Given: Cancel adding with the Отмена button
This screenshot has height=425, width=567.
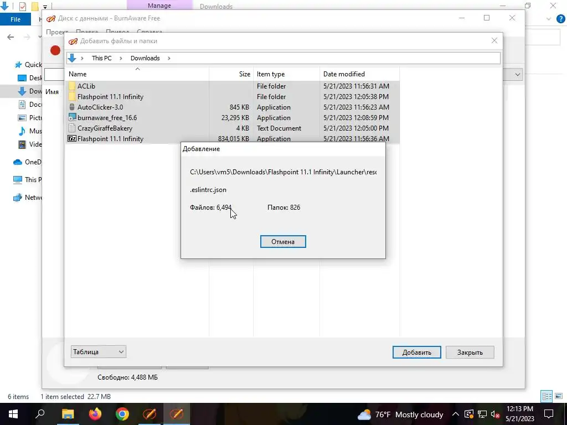Looking at the screenshot, I should click(x=283, y=241).
